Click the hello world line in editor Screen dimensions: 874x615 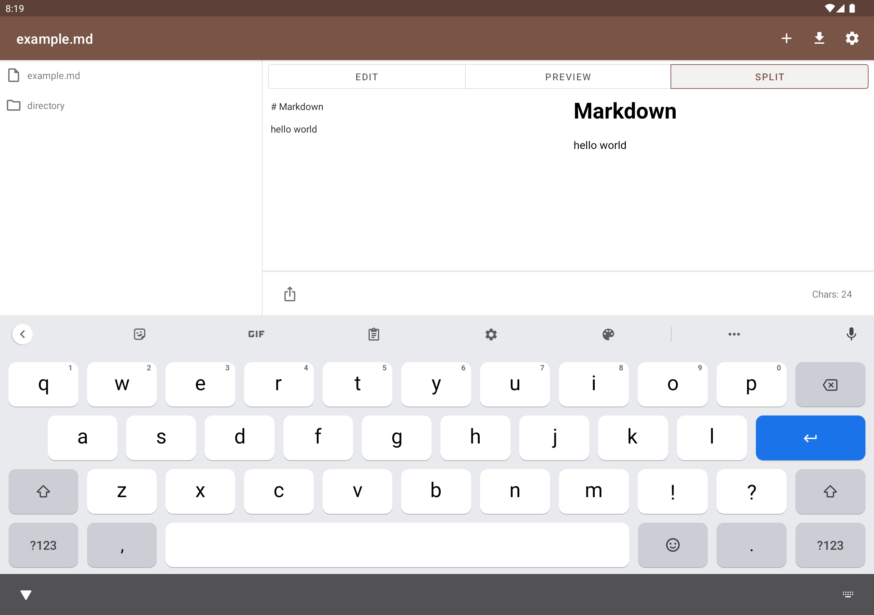294,129
